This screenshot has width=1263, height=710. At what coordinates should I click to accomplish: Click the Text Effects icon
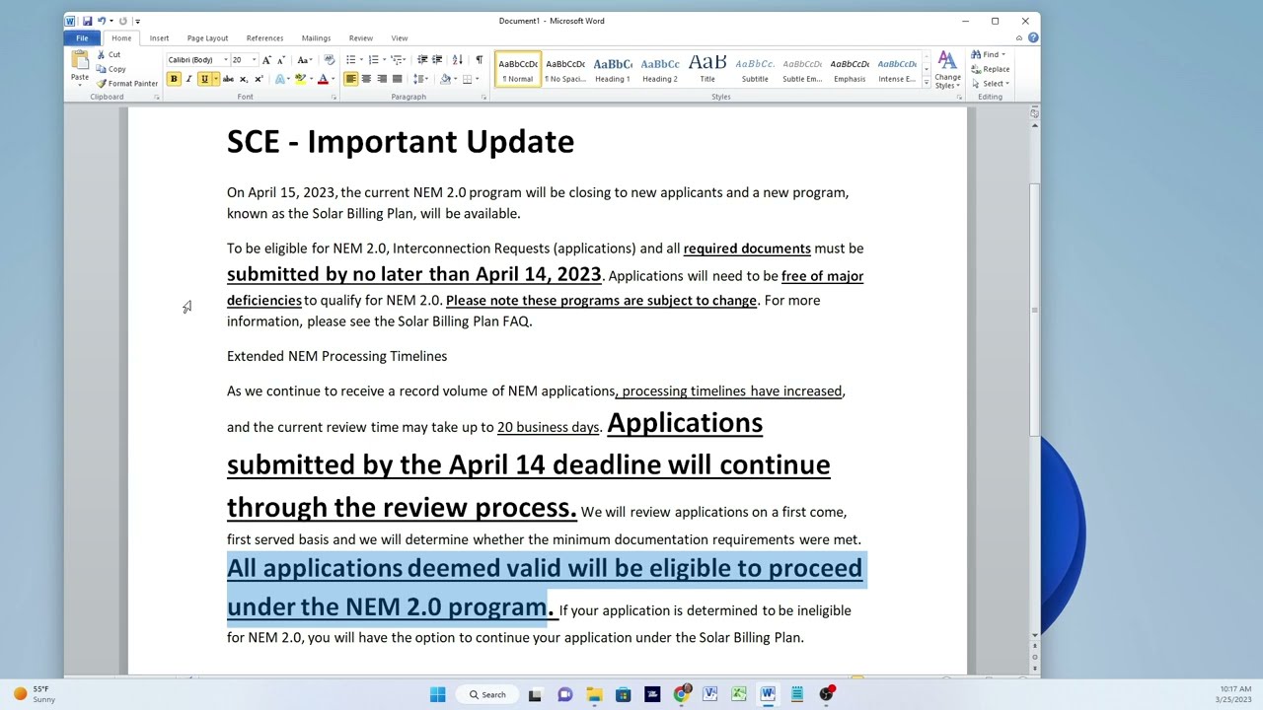281,79
